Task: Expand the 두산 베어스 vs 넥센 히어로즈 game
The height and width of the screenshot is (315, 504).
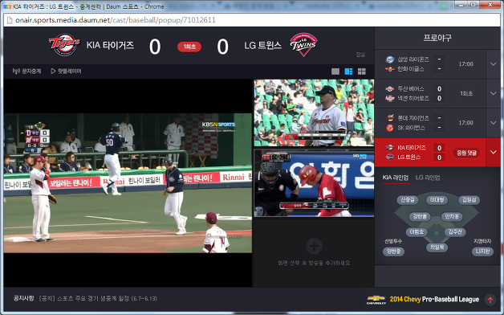Action: coord(493,93)
